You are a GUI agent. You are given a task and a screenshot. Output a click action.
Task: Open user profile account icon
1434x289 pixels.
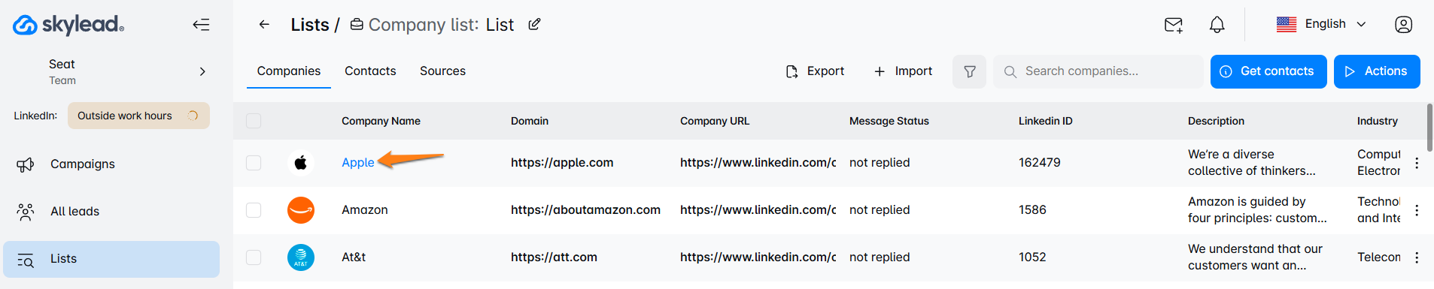(x=1404, y=25)
